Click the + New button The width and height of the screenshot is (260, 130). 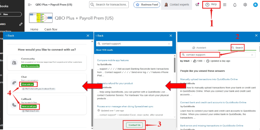pyautogui.click(x=10, y=14)
